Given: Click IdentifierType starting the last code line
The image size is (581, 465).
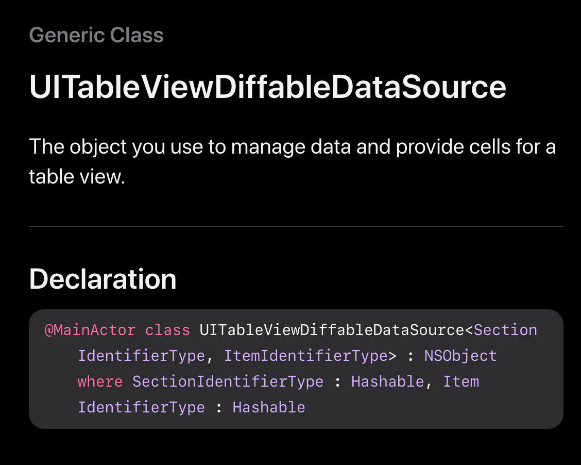Looking at the screenshot, I should [141, 408].
